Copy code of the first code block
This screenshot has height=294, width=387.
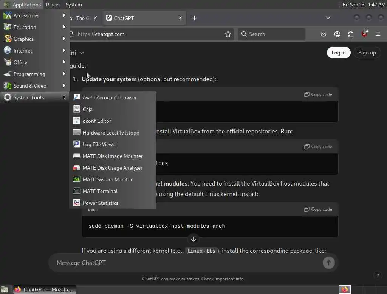tap(318, 94)
